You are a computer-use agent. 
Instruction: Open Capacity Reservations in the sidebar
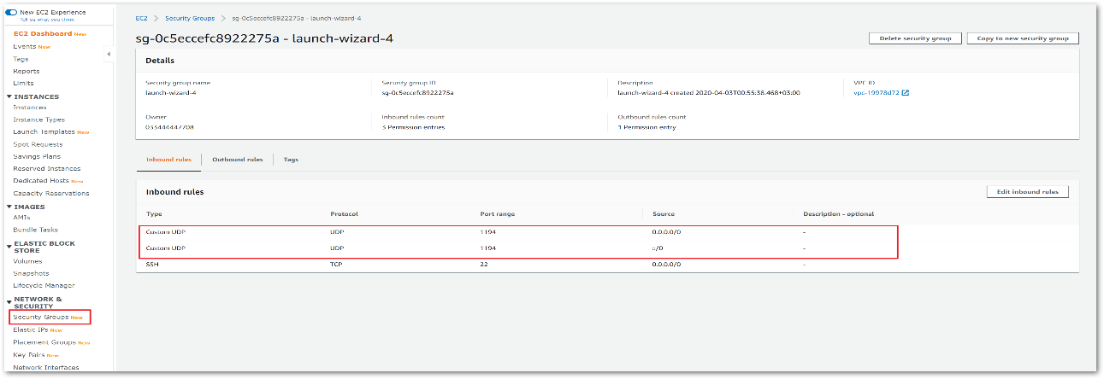tap(51, 193)
